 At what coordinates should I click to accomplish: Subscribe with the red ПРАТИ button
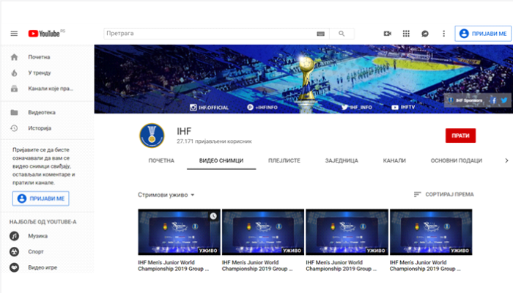460,136
